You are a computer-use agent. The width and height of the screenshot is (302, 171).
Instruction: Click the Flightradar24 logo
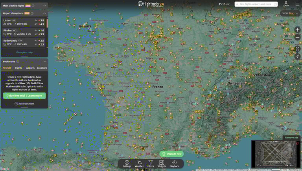151,4
